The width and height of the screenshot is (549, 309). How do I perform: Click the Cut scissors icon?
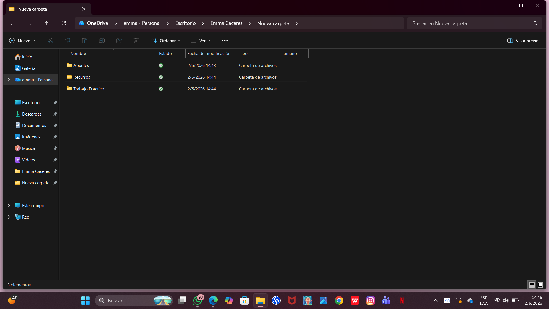tap(50, 41)
